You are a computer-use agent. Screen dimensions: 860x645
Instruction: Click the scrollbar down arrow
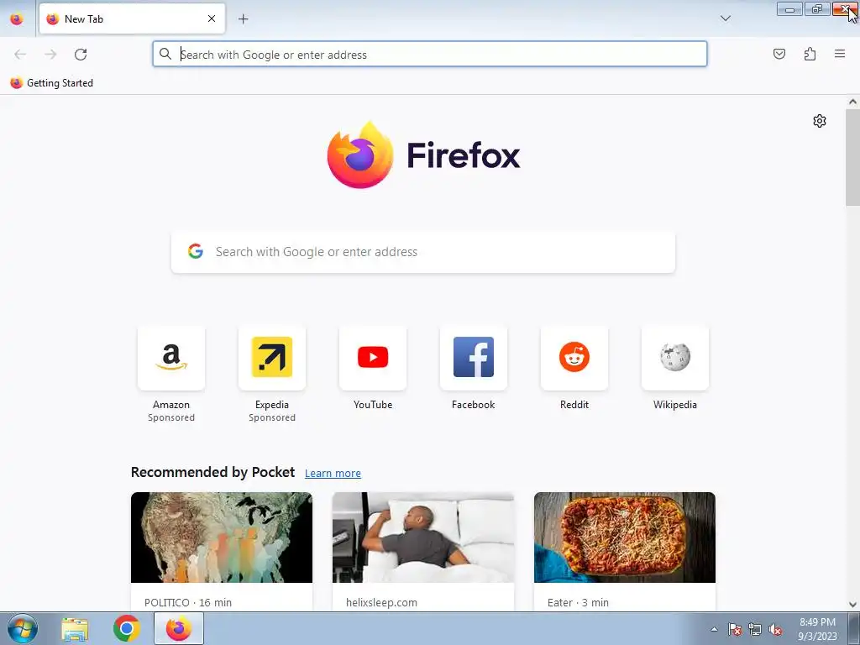tap(852, 605)
